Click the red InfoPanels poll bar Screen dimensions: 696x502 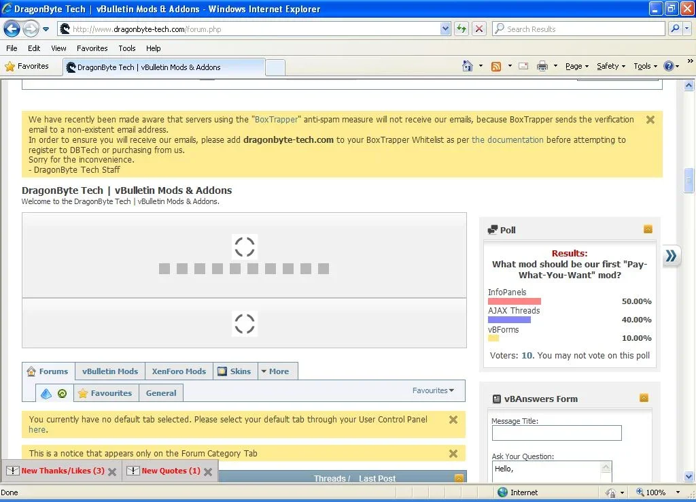(515, 301)
